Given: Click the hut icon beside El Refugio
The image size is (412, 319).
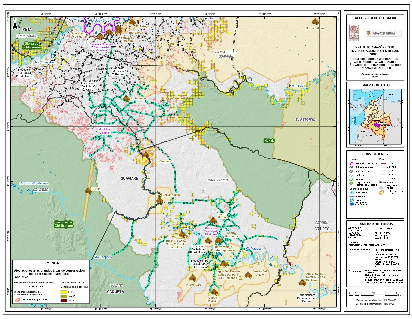Looking at the screenshot, I should [x=132, y=22].
